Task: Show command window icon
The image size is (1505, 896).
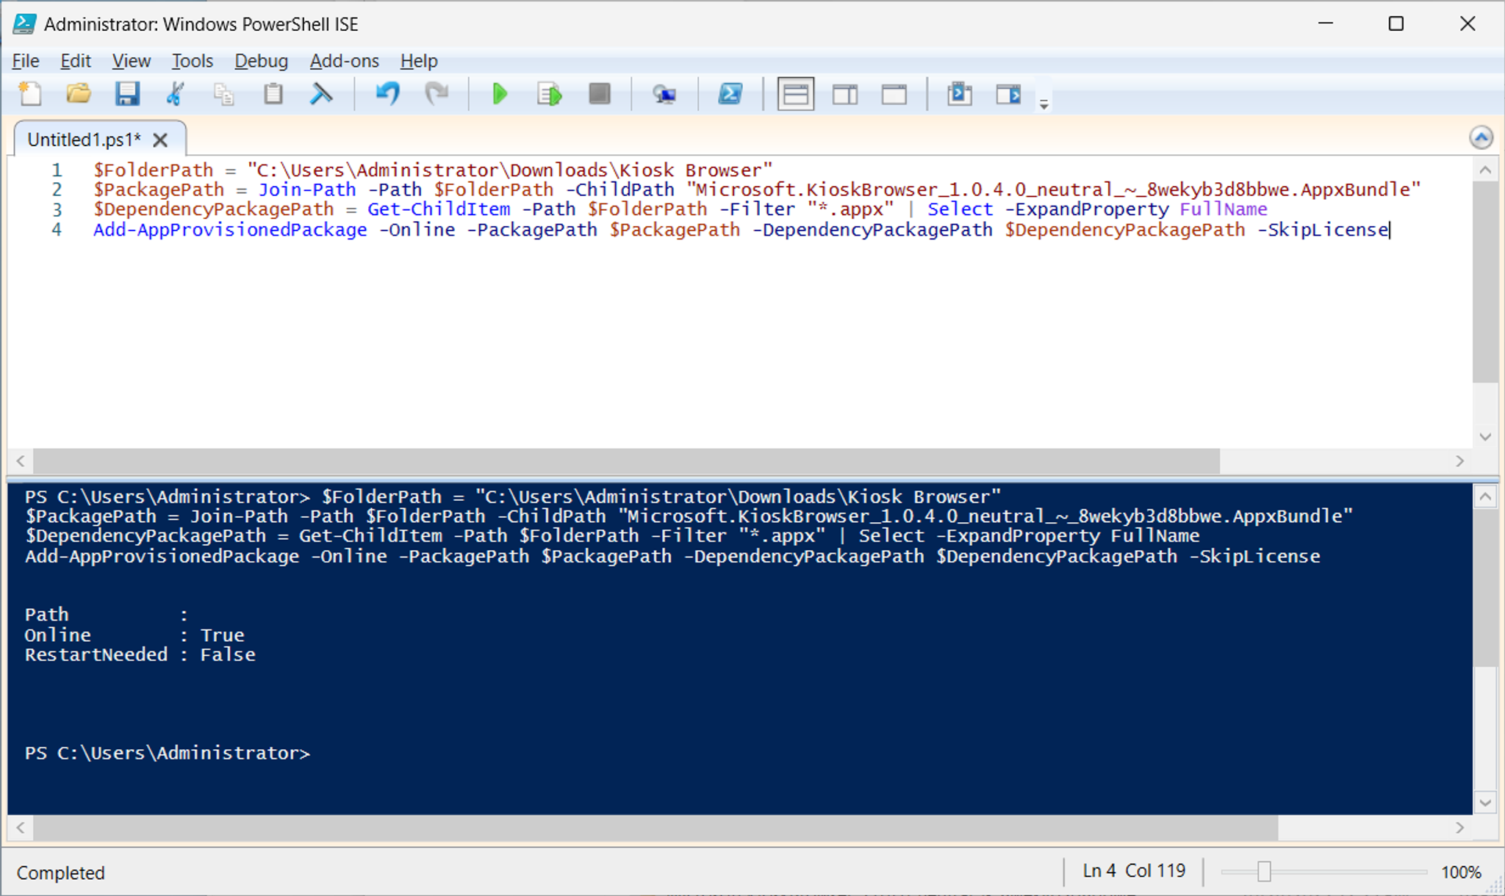Action: 960,94
